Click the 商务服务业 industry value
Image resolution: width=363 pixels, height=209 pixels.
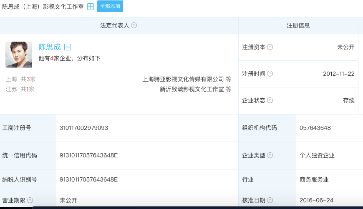[x=314, y=179]
